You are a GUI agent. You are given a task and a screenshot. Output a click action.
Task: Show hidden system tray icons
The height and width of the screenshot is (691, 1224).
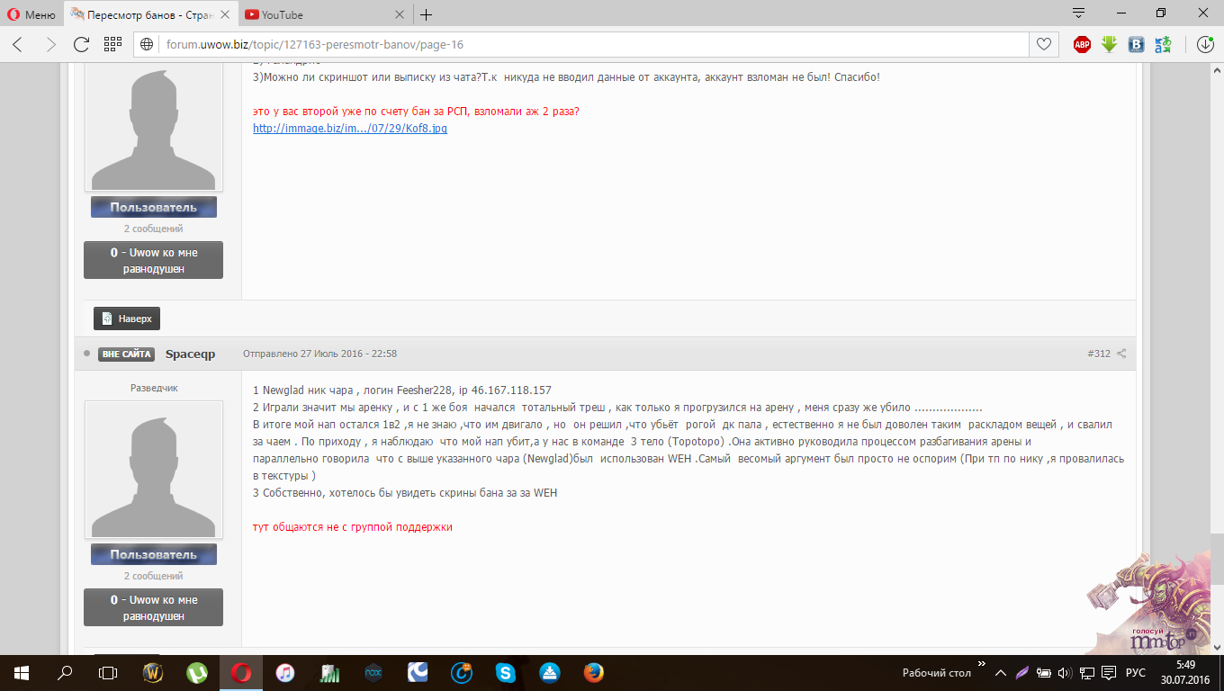1001,672
